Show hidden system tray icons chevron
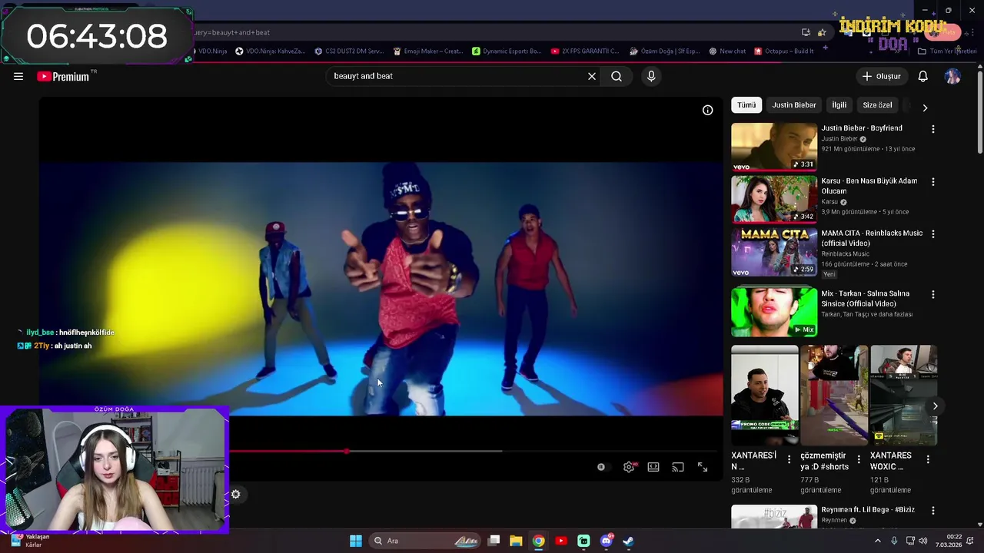984x553 pixels. tap(878, 541)
